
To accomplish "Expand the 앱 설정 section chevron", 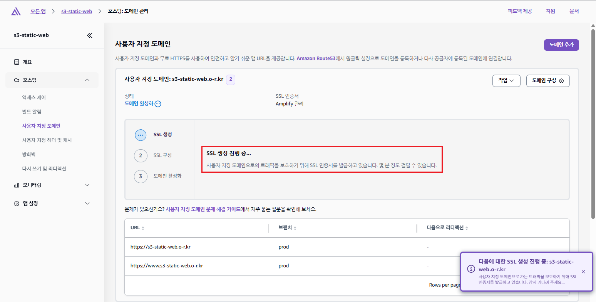I will (87, 204).
